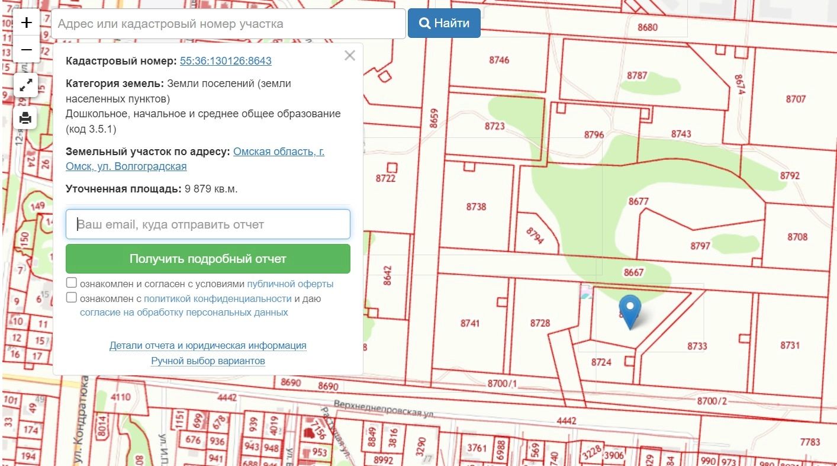Toggle fullscreen map view

point(26,86)
